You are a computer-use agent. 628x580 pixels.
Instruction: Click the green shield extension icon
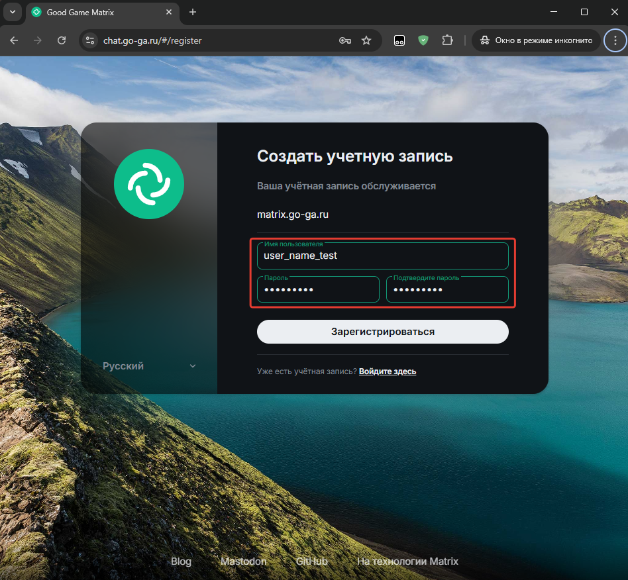tap(423, 40)
